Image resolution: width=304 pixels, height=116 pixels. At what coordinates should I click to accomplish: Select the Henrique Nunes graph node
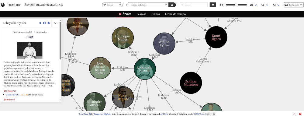(x=123, y=38)
